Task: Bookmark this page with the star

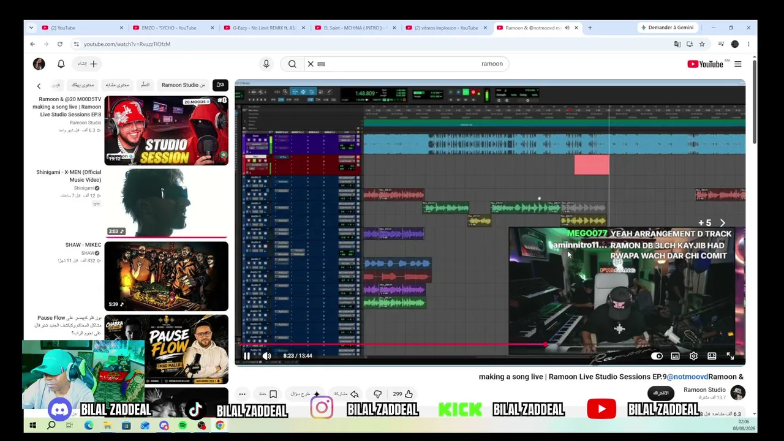Action: click(702, 44)
